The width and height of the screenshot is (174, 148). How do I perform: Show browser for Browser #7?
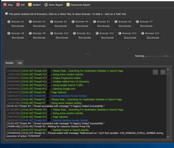point(146,26)
